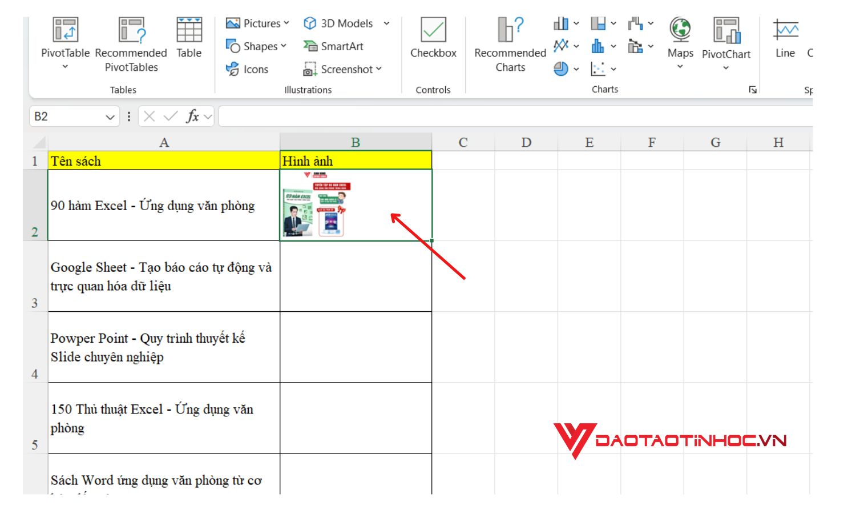Open the Shapes dropdown
This screenshot has width=856, height=514.
click(x=284, y=46)
